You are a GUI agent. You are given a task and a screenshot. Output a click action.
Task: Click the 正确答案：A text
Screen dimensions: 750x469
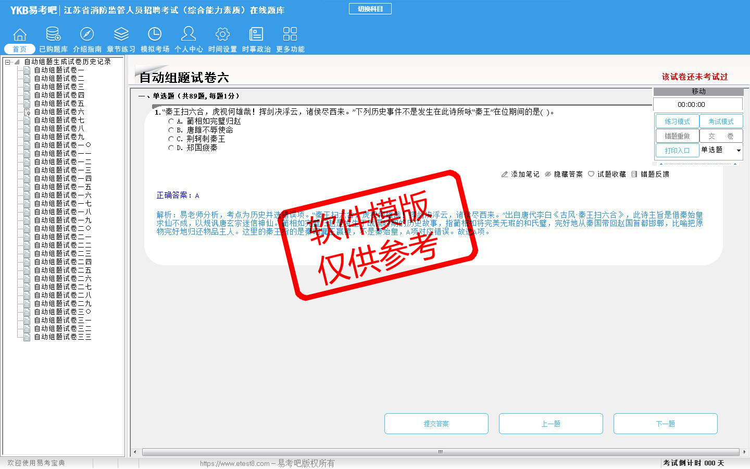(178, 195)
